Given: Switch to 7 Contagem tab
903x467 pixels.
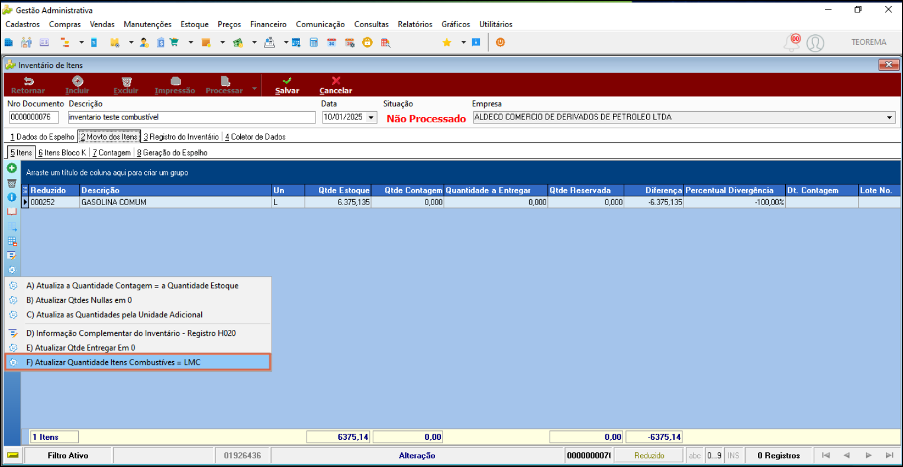Looking at the screenshot, I should click(111, 153).
